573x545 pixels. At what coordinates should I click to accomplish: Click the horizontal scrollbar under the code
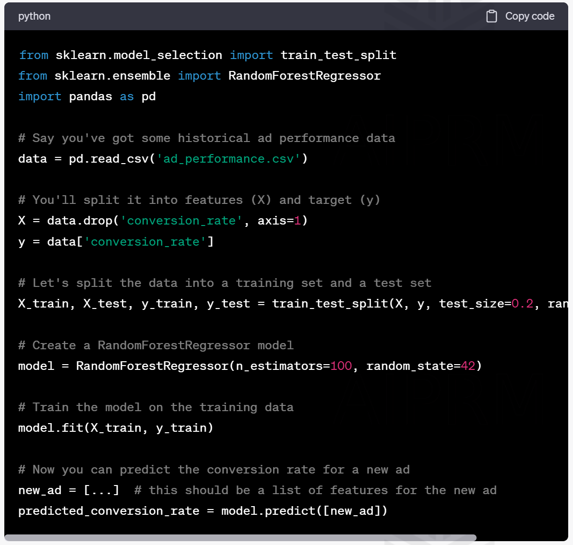(x=240, y=538)
